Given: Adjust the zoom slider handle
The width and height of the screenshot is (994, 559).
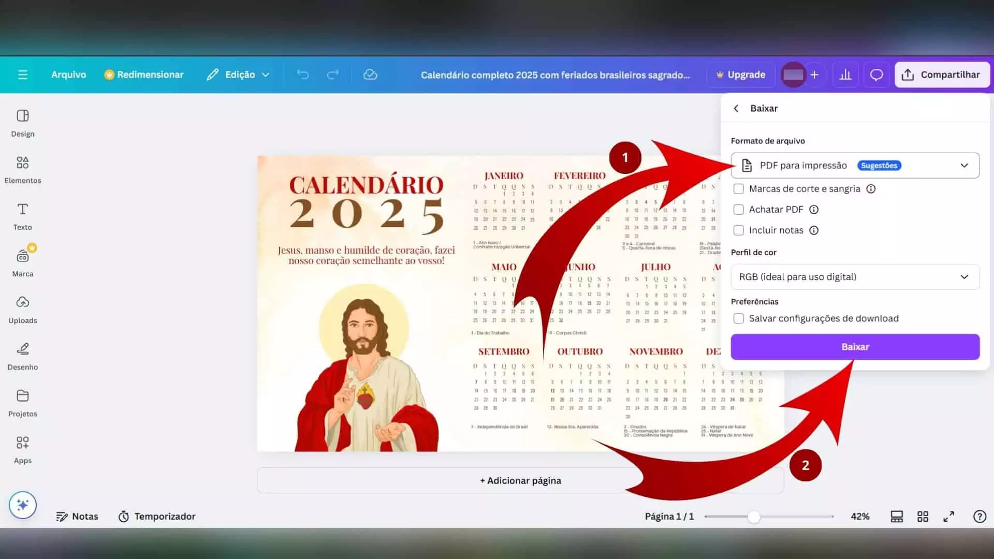Looking at the screenshot, I should 754,517.
